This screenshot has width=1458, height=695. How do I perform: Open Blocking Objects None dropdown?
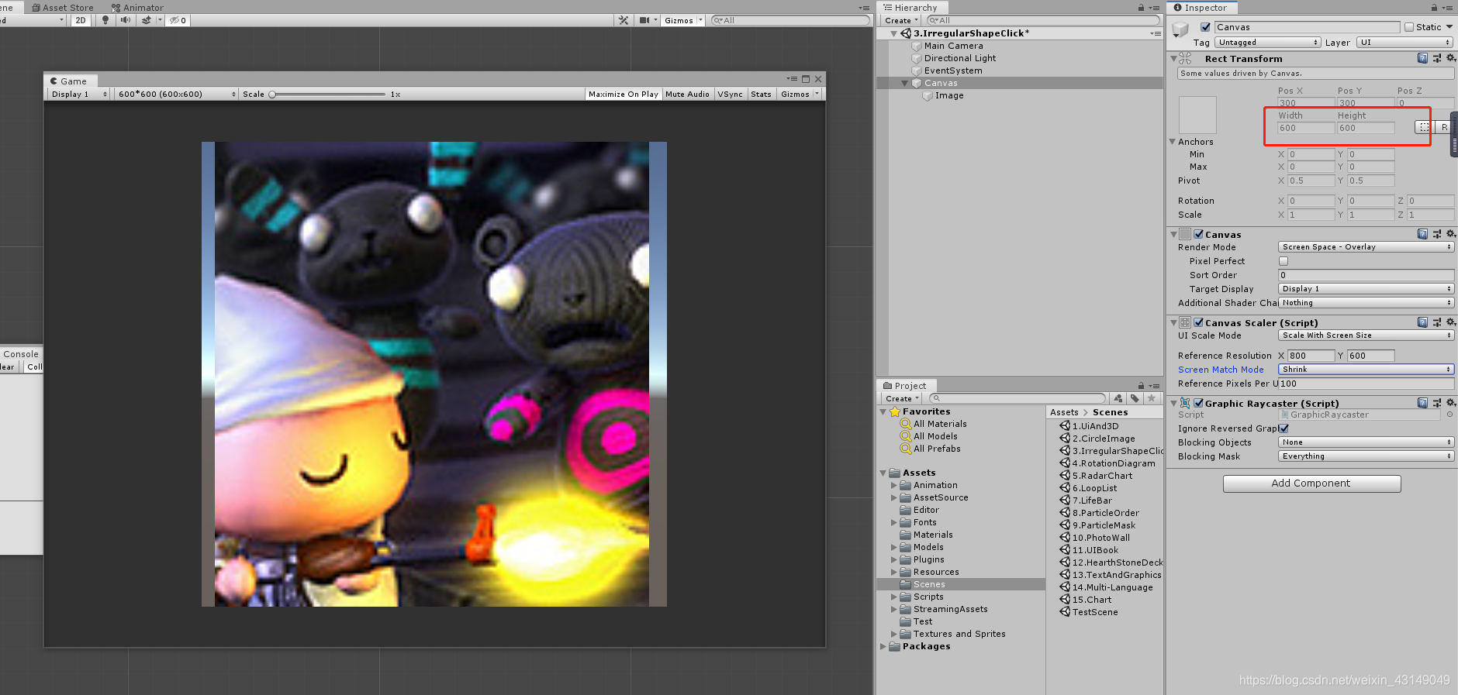[x=1366, y=442]
